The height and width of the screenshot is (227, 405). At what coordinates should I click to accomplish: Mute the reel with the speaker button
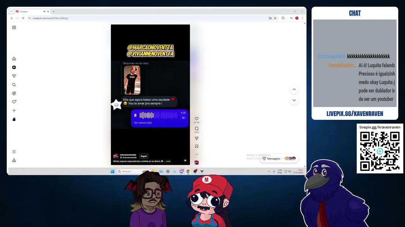click(185, 160)
